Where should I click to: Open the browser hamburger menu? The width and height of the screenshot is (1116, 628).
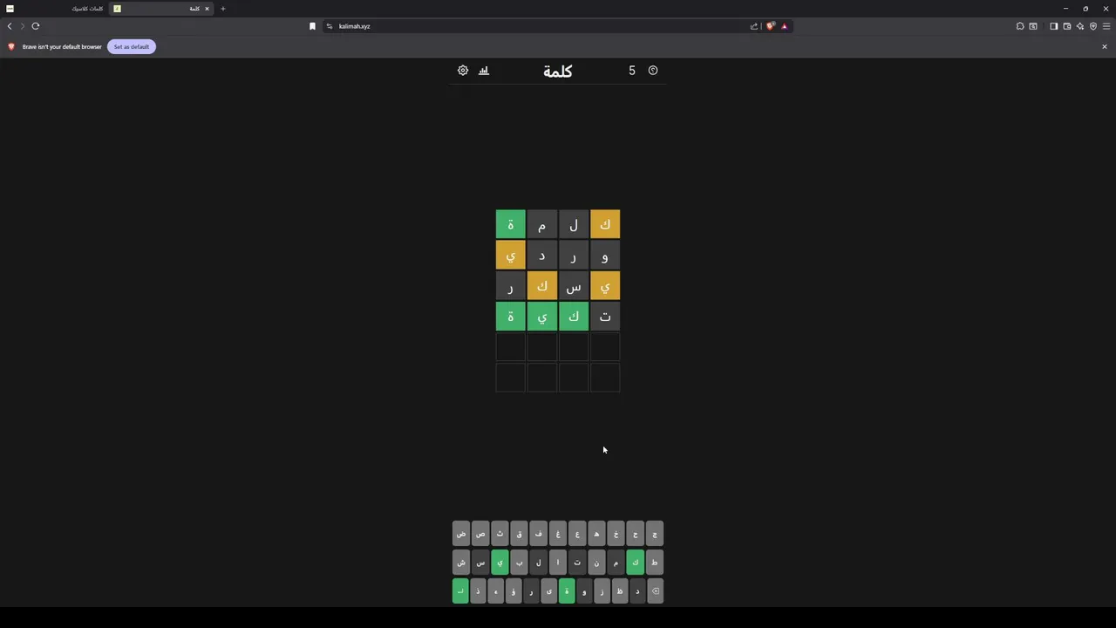point(1106,26)
